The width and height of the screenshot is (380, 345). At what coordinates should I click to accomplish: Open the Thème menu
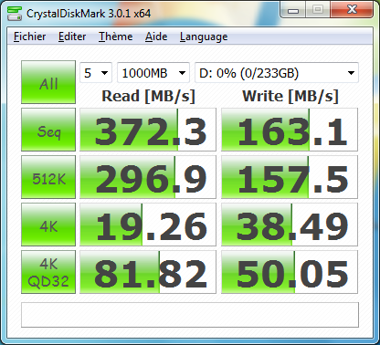(115, 37)
